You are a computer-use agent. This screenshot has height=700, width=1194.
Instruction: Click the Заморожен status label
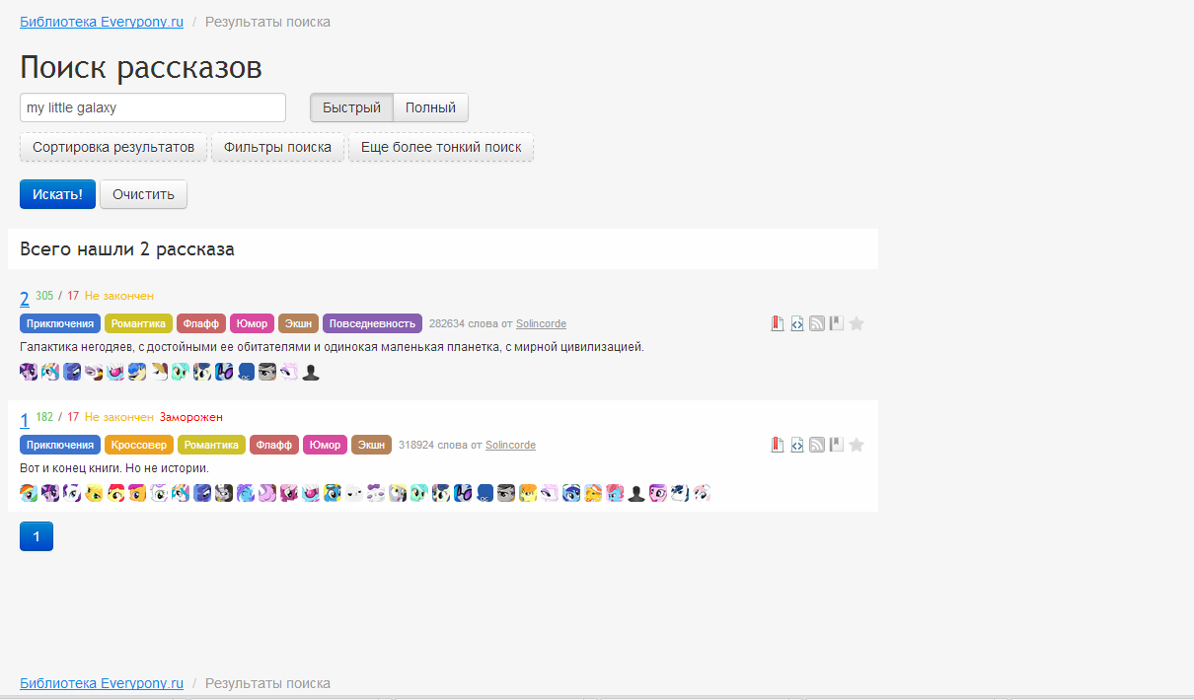191,417
